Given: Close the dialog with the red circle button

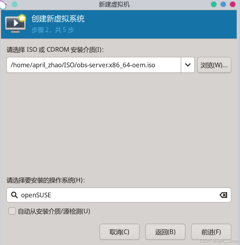Looking at the screenshot, I should point(232,5).
